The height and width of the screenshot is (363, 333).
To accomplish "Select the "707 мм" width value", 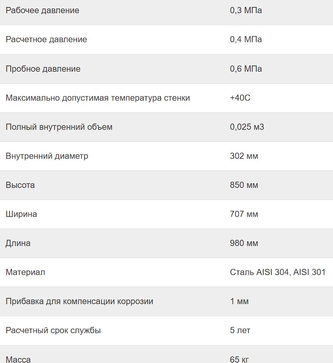I will [x=244, y=214].
